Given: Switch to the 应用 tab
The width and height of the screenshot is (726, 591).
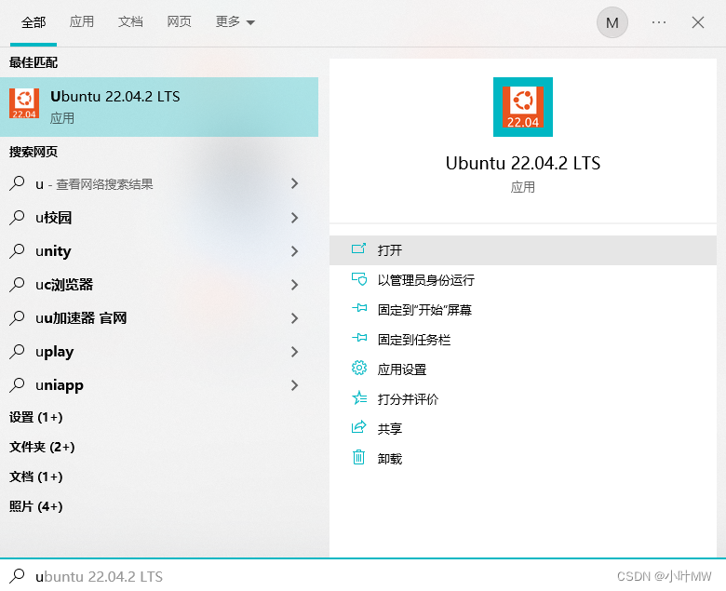Looking at the screenshot, I should tap(82, 21).
